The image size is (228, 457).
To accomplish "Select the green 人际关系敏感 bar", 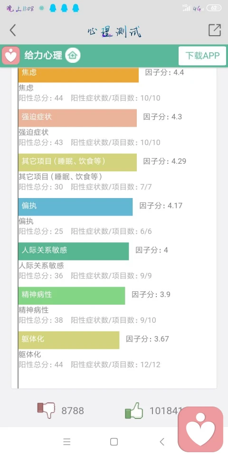I will [74, 251].
